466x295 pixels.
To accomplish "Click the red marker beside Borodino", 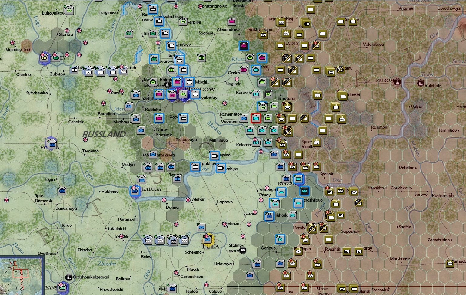I will pyautogui.click(x=104, y=104).
